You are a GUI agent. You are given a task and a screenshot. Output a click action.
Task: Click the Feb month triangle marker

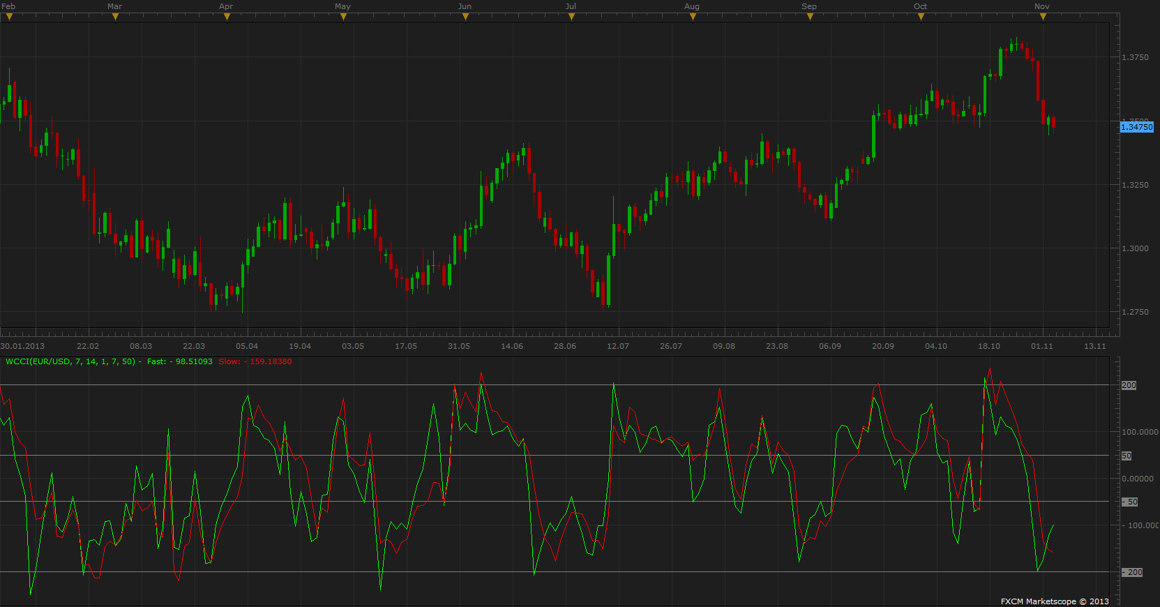[9, 17]
